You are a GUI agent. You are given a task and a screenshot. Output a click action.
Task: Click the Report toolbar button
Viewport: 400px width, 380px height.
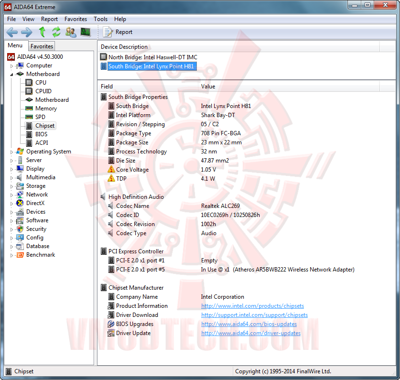118,32
